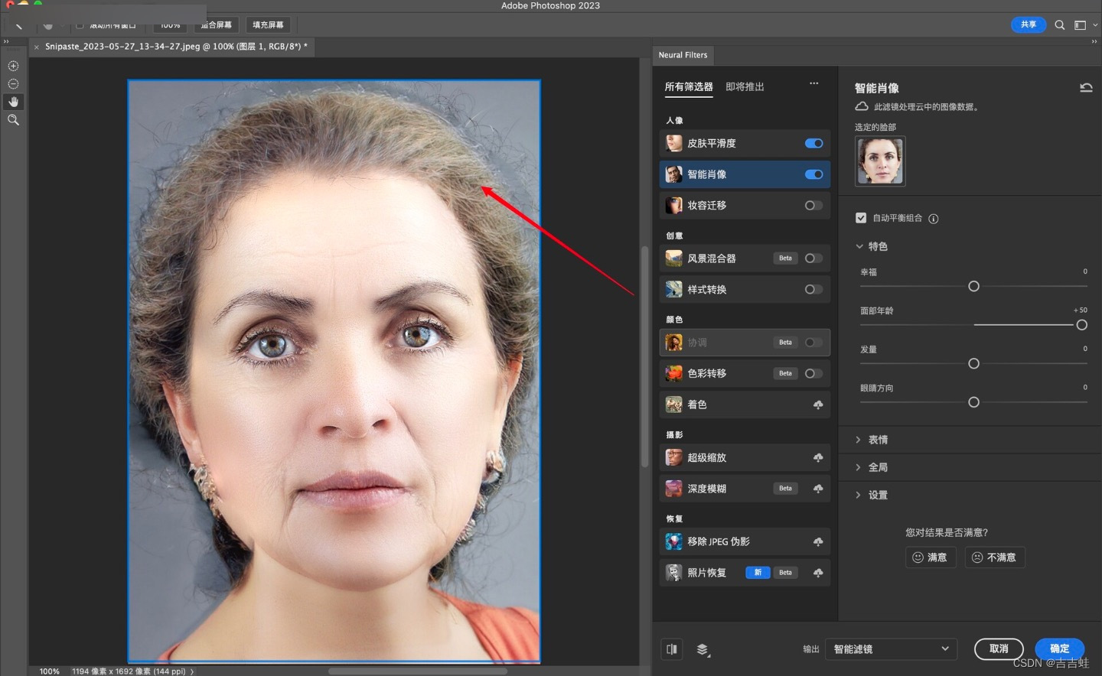Expand the 设置 section

858,495
